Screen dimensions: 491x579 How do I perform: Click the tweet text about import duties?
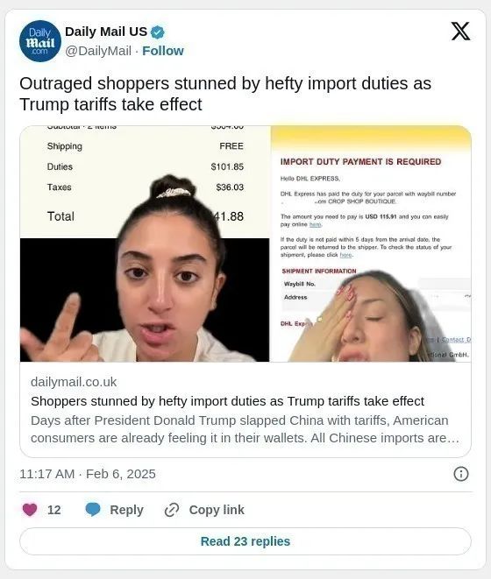[x=225, y=94]
